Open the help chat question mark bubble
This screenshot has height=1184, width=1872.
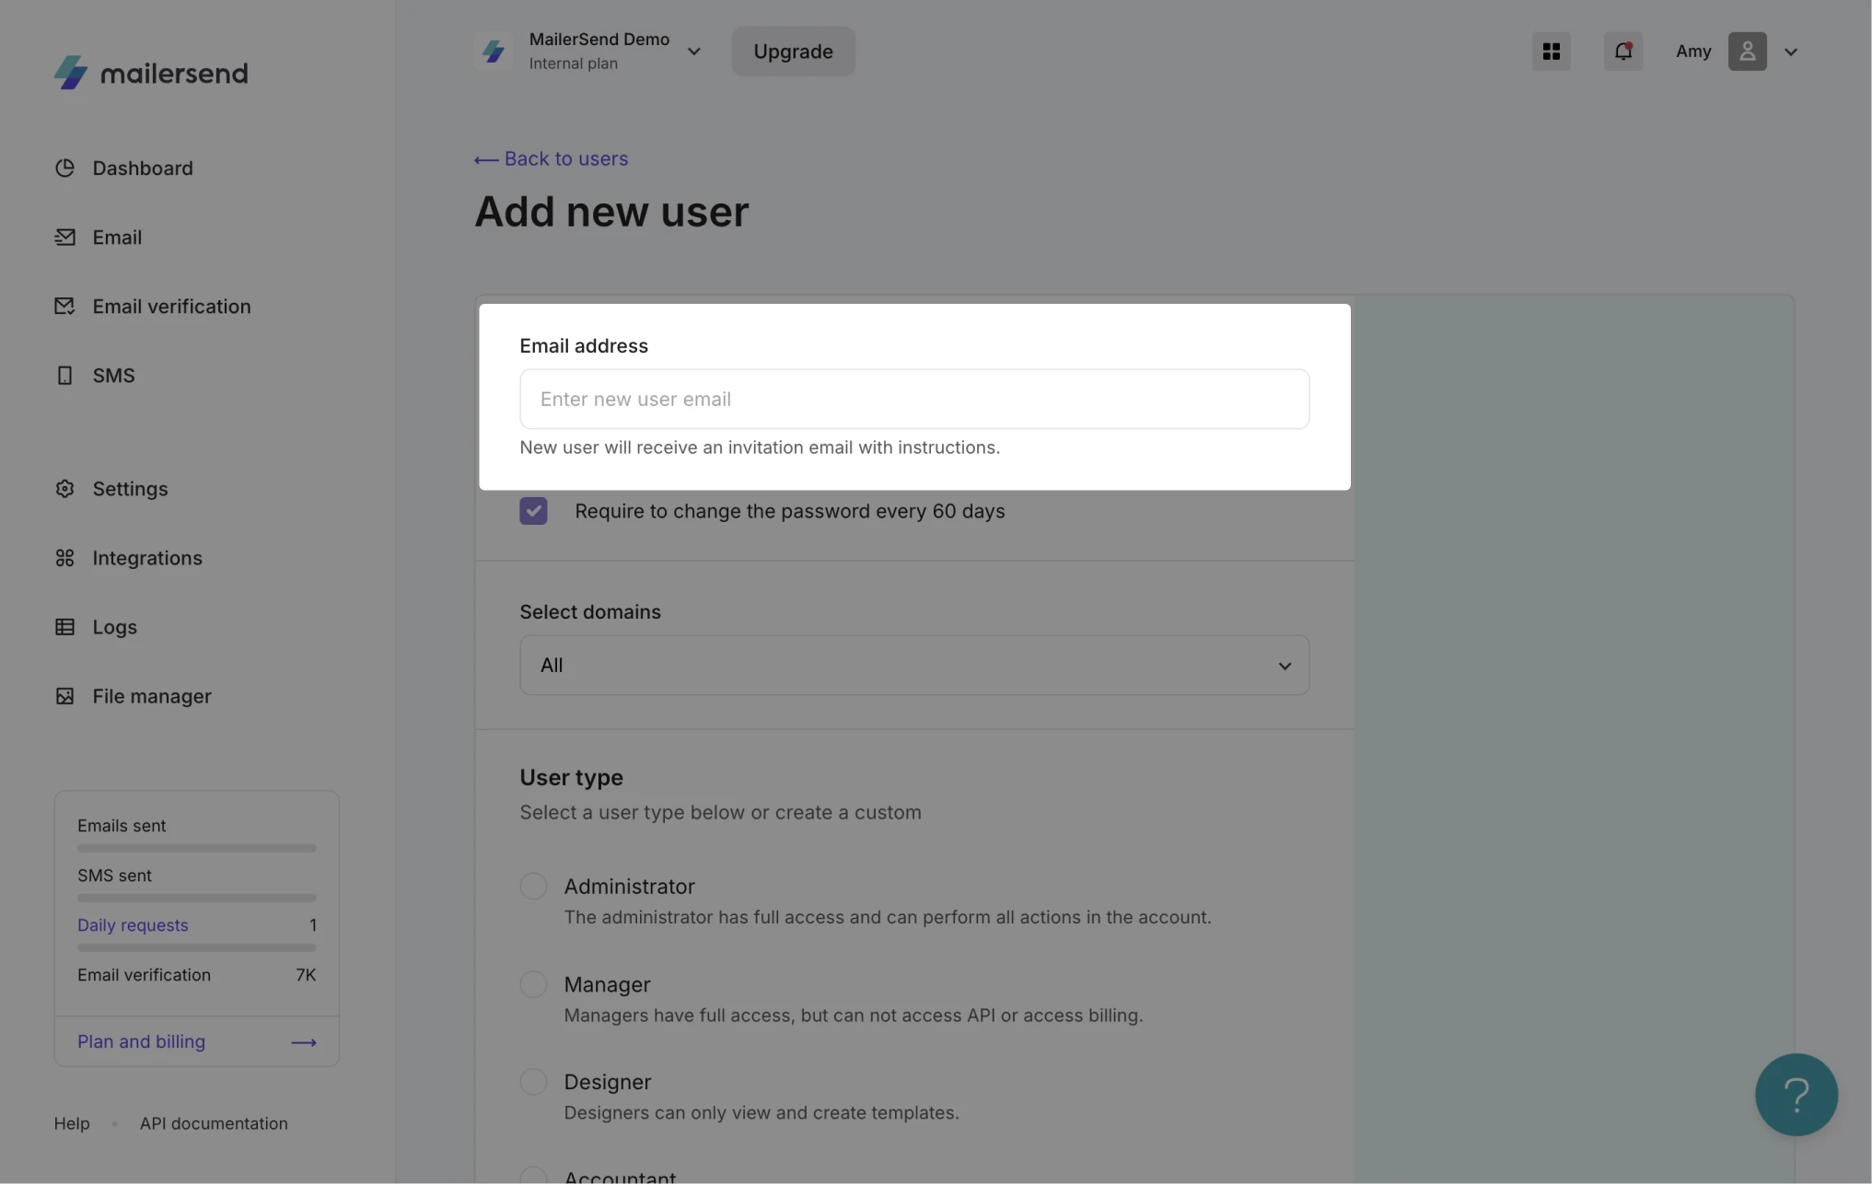(x=1796, y=1094)
